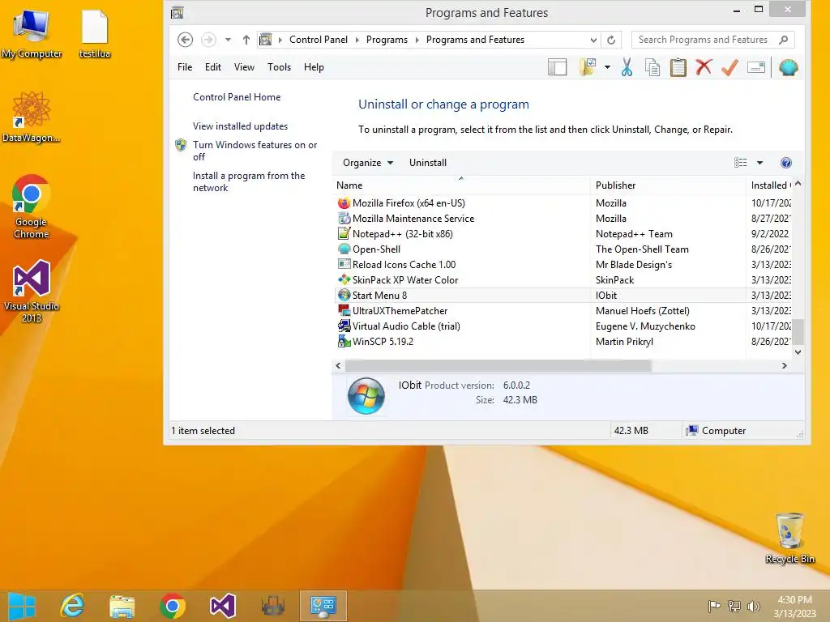Image resolution: width=830 pixels, height=622 pixels.
Task: Expand the address bar history dropdown
Action: click(x=593, y=40)
